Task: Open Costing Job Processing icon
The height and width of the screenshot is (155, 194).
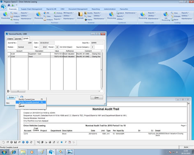Action: (x=166, y=16)
